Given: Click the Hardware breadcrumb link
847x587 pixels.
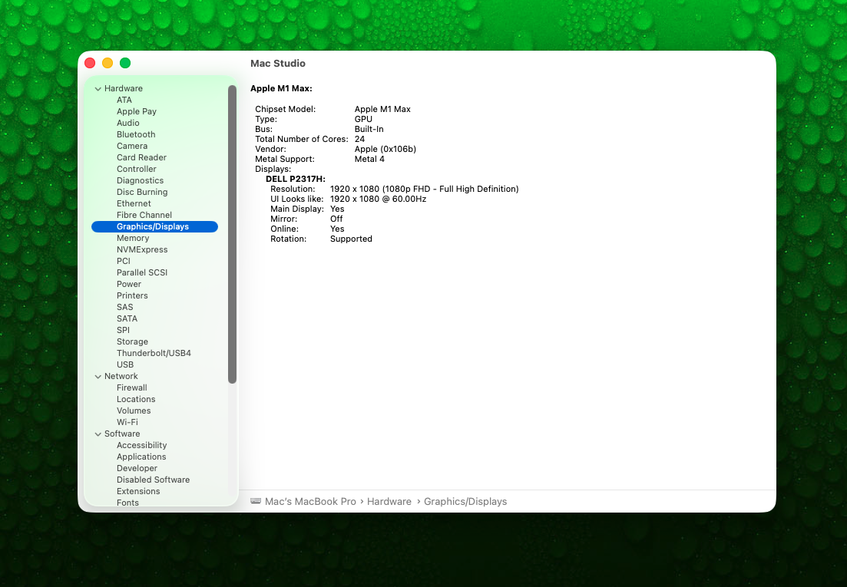Looking at the screenshot, I should point(389,501).
